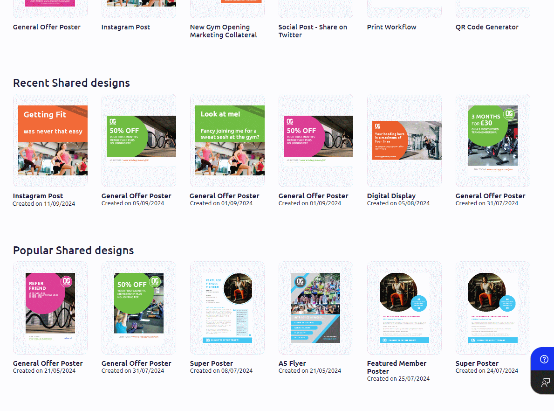Select the '3 Months for £30' poster thumbnail

[493, 140]
